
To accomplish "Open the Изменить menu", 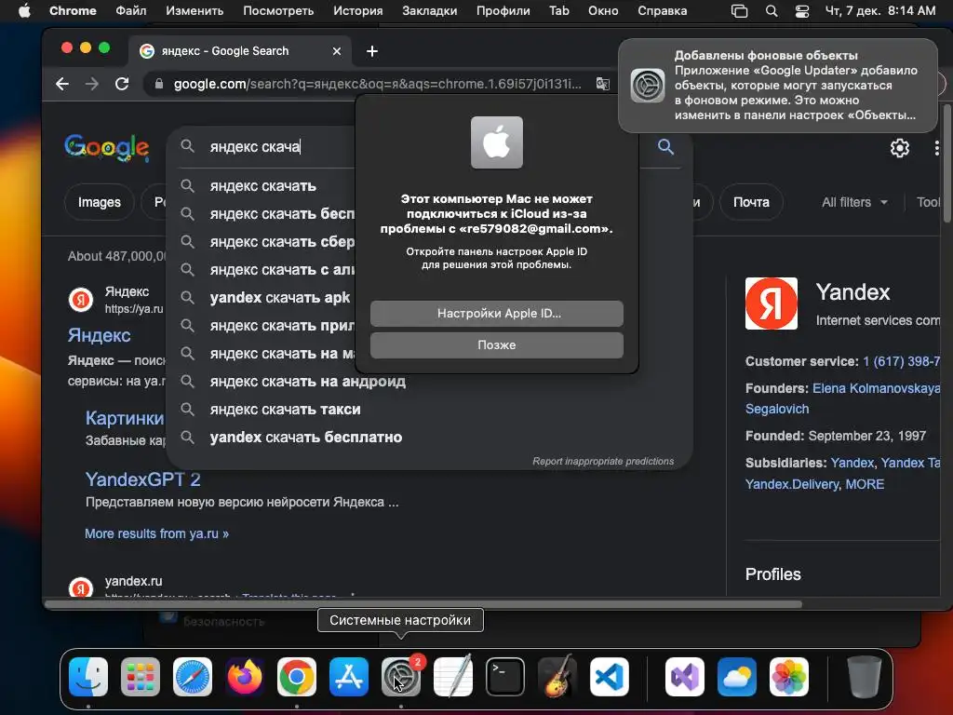I will pos(195,10).
